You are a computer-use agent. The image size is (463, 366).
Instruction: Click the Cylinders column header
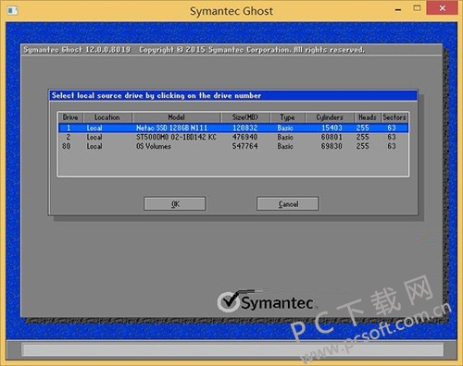coord(330,117)
